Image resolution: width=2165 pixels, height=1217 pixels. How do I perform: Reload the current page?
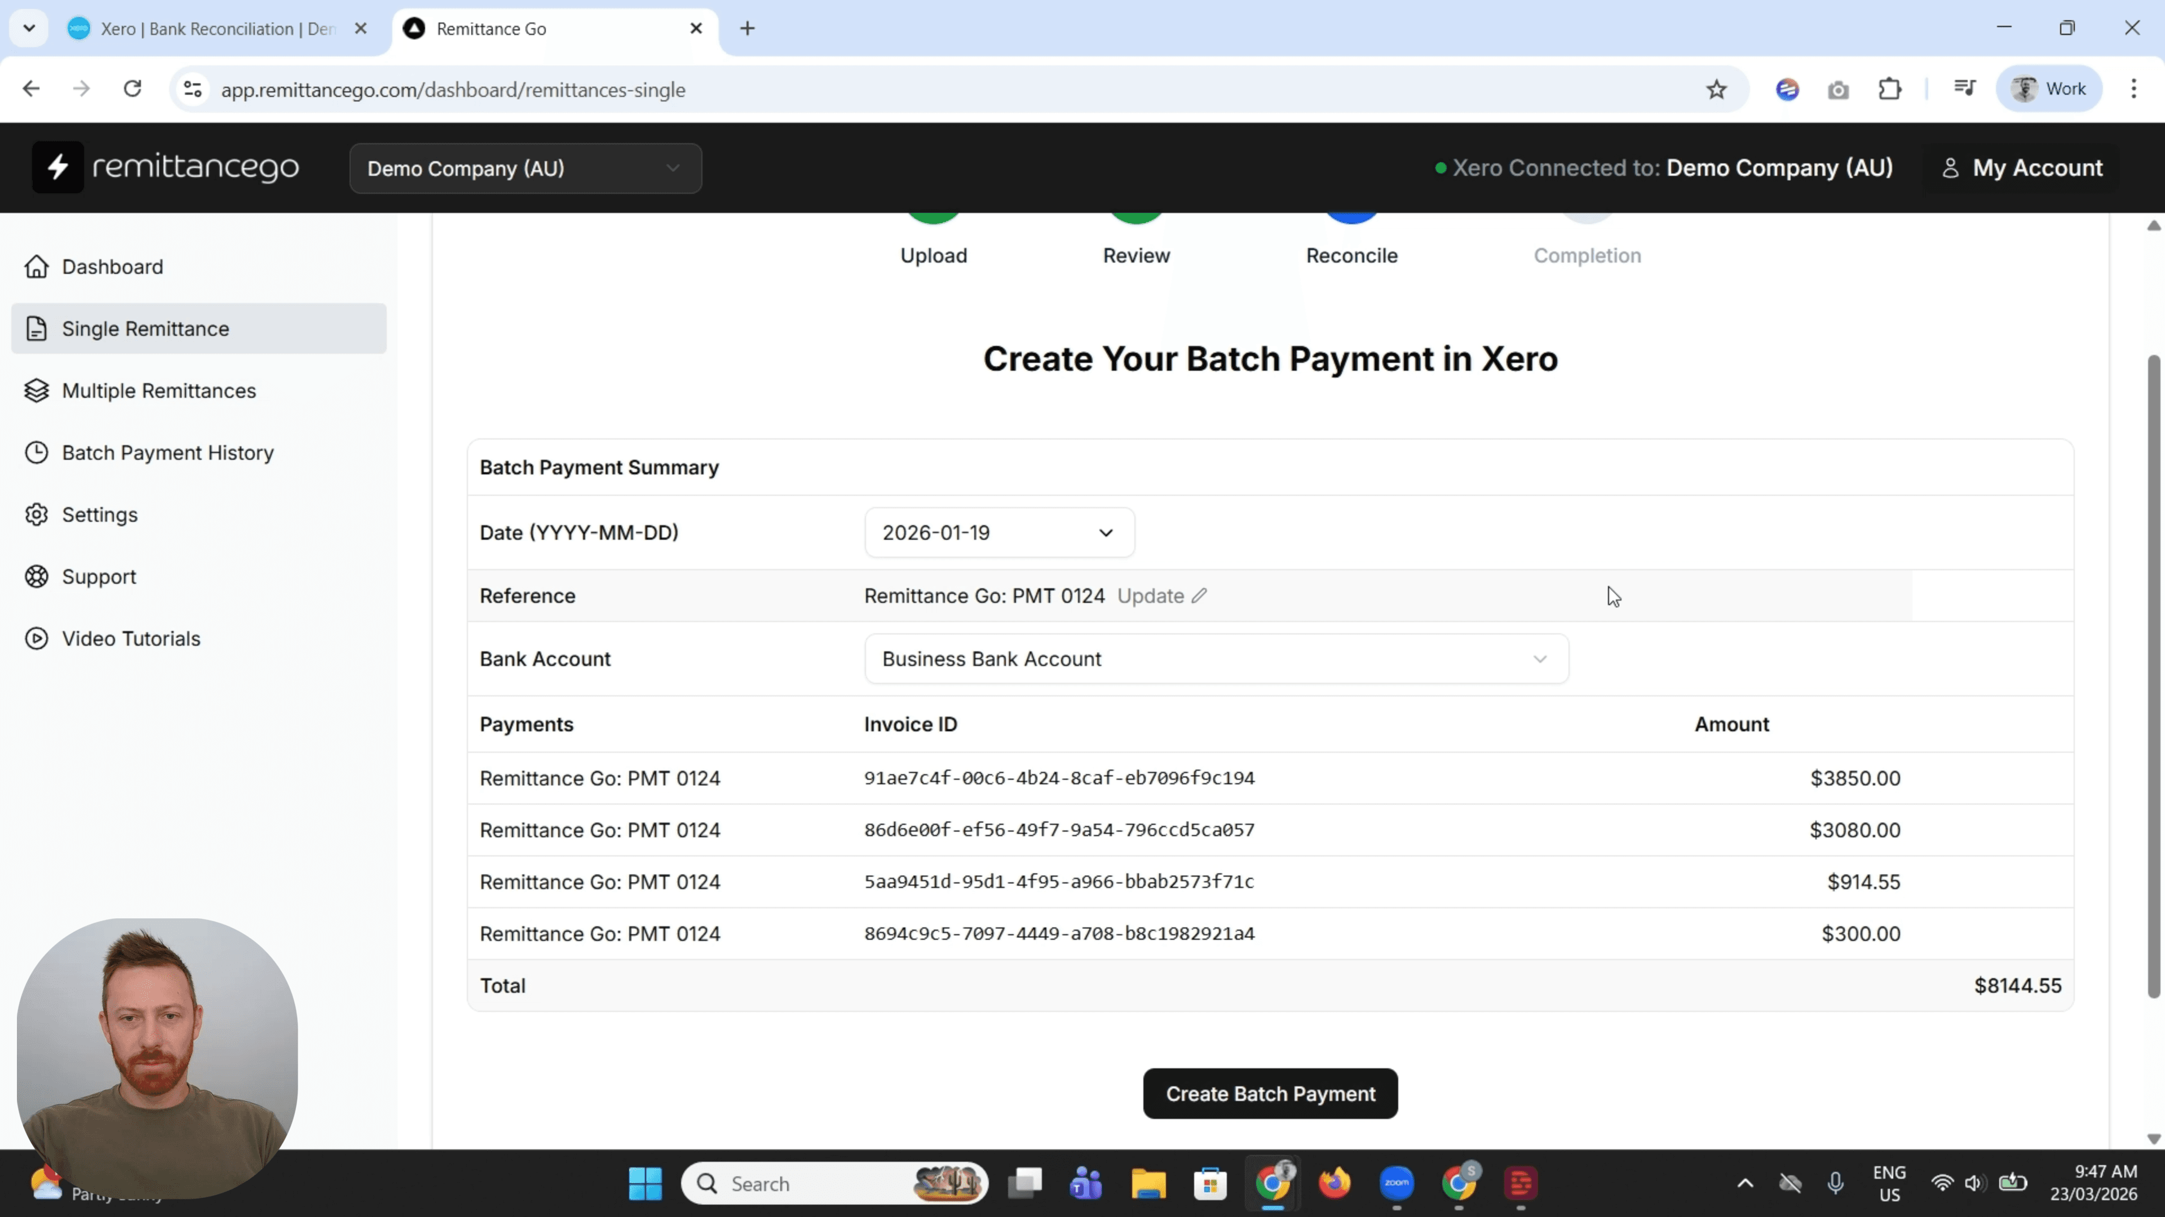(x=132, y=89)
